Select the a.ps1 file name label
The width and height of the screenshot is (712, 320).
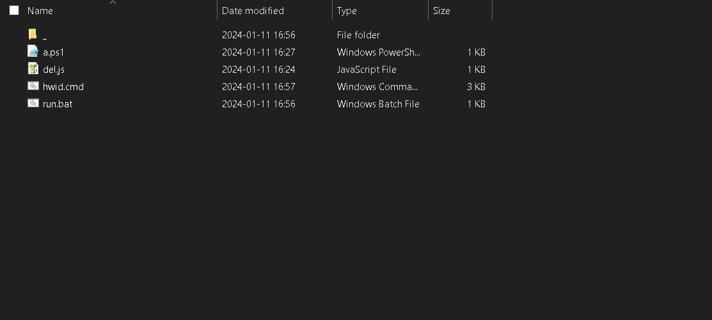pos(54,52)
